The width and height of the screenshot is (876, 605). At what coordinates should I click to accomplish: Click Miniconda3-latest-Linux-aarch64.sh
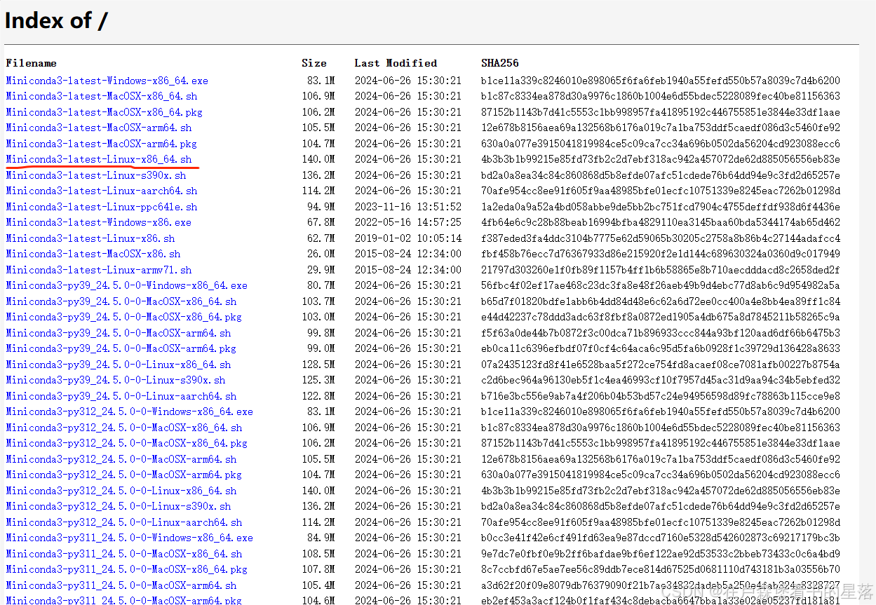point(102,191)
